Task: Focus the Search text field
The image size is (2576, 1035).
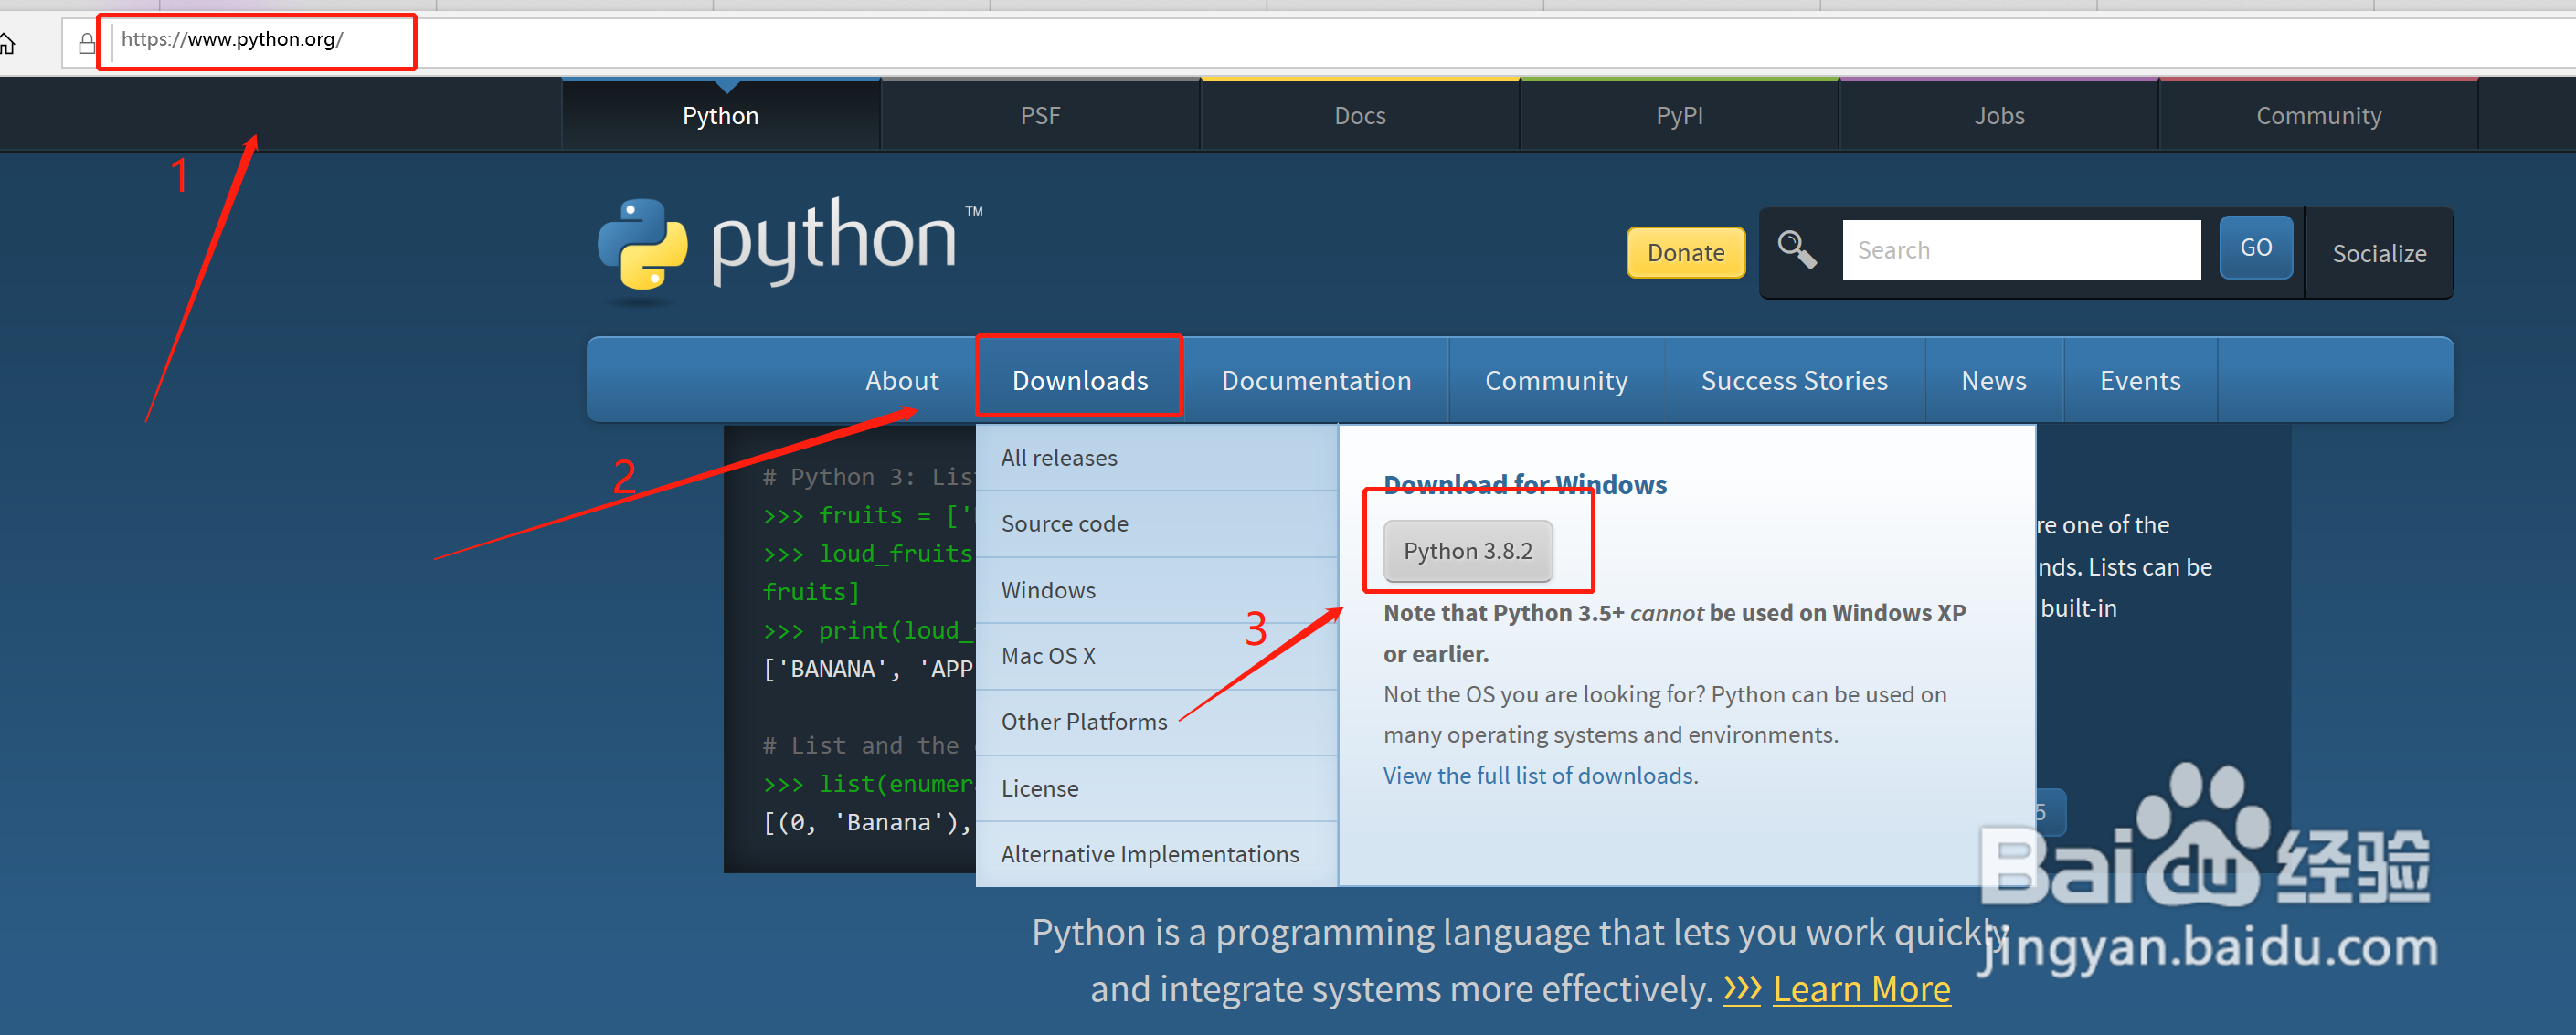Action: click(x=2021, y=250)
